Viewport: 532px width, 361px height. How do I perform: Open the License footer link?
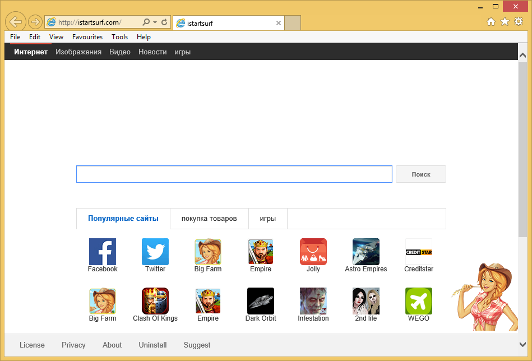click(x=32, y=345)
